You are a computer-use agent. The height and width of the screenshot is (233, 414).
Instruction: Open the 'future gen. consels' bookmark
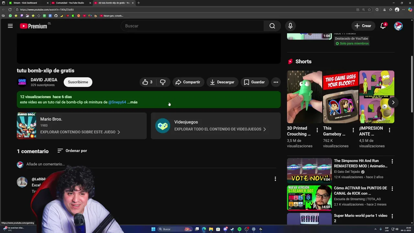pyautogui.click(x=112, y=16)
